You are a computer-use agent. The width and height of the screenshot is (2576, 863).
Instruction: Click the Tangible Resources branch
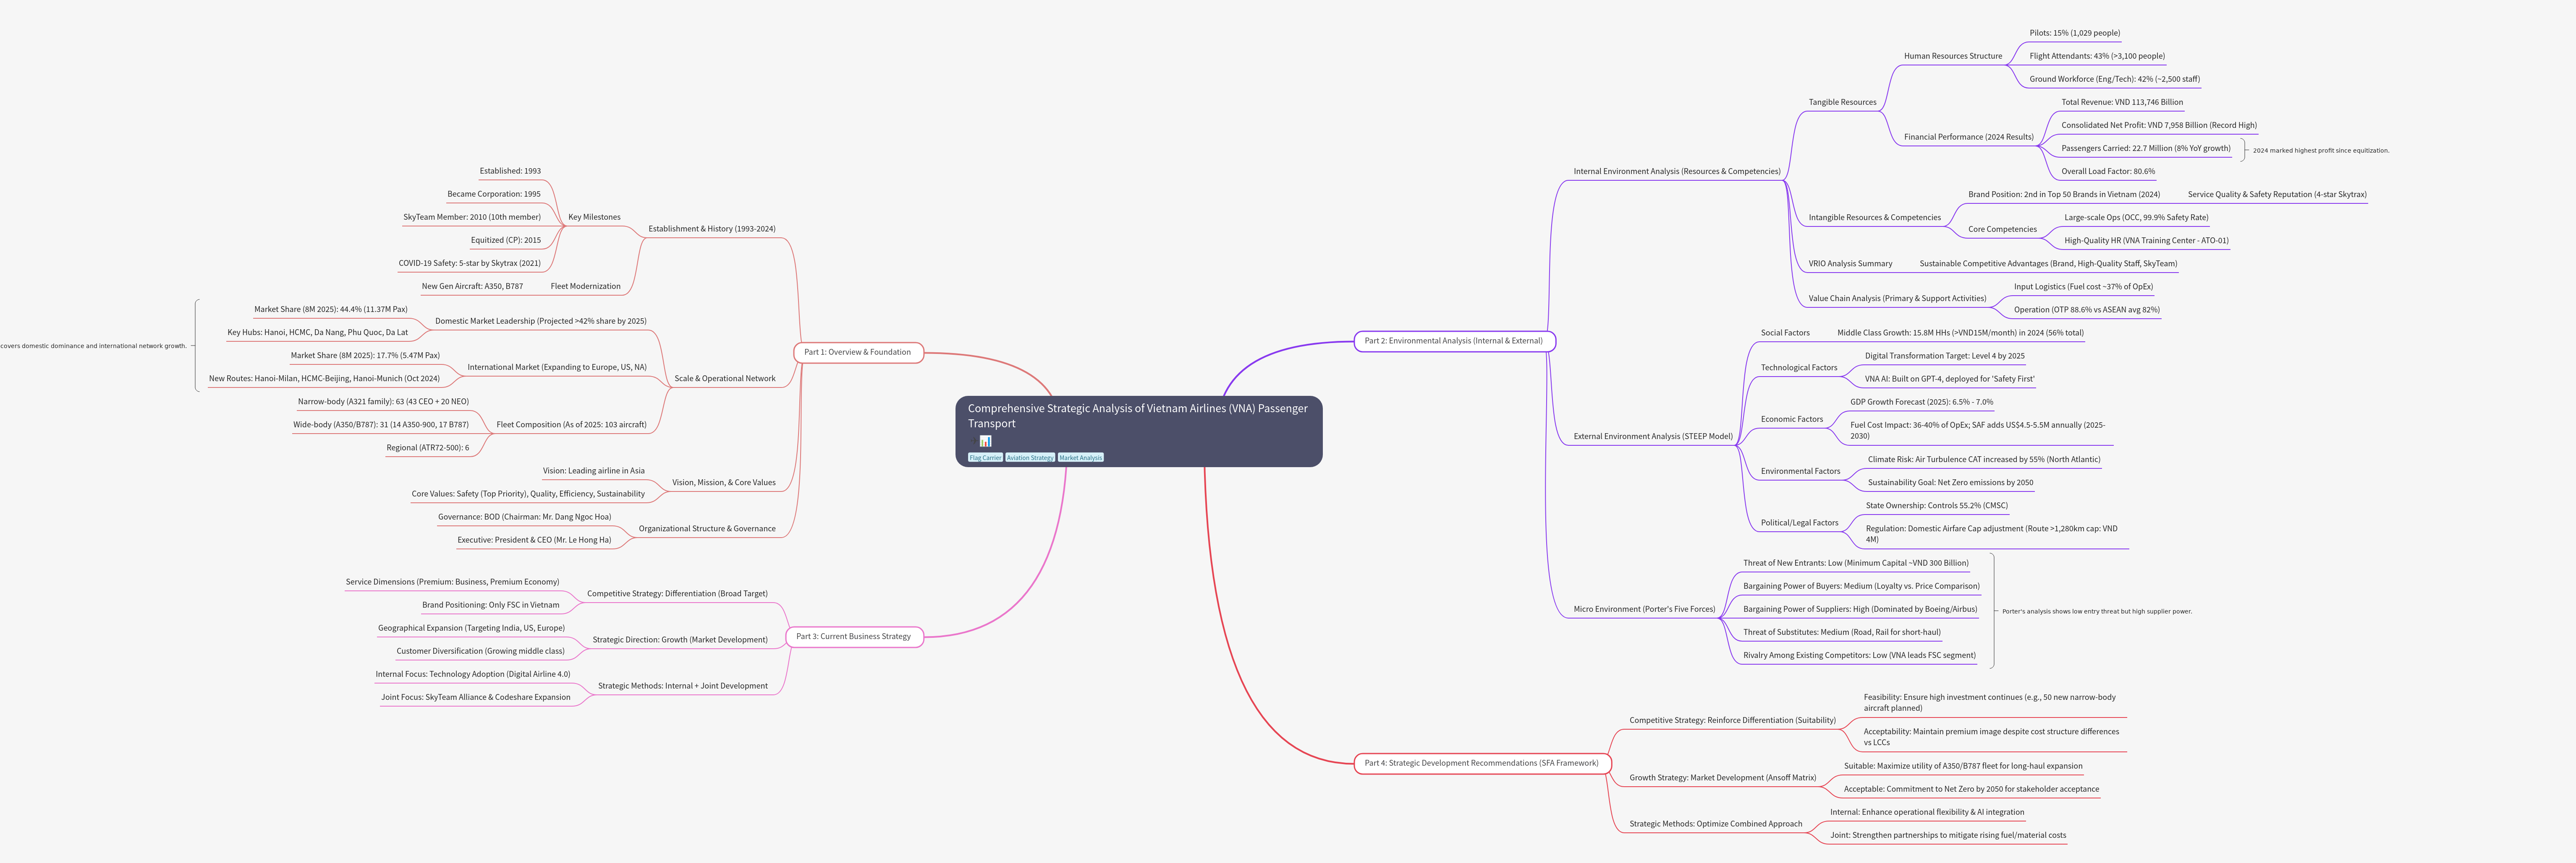[x=1842, y=102]
